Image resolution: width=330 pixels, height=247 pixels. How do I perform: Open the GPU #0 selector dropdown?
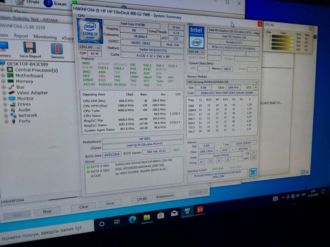(x=196, y=51)
